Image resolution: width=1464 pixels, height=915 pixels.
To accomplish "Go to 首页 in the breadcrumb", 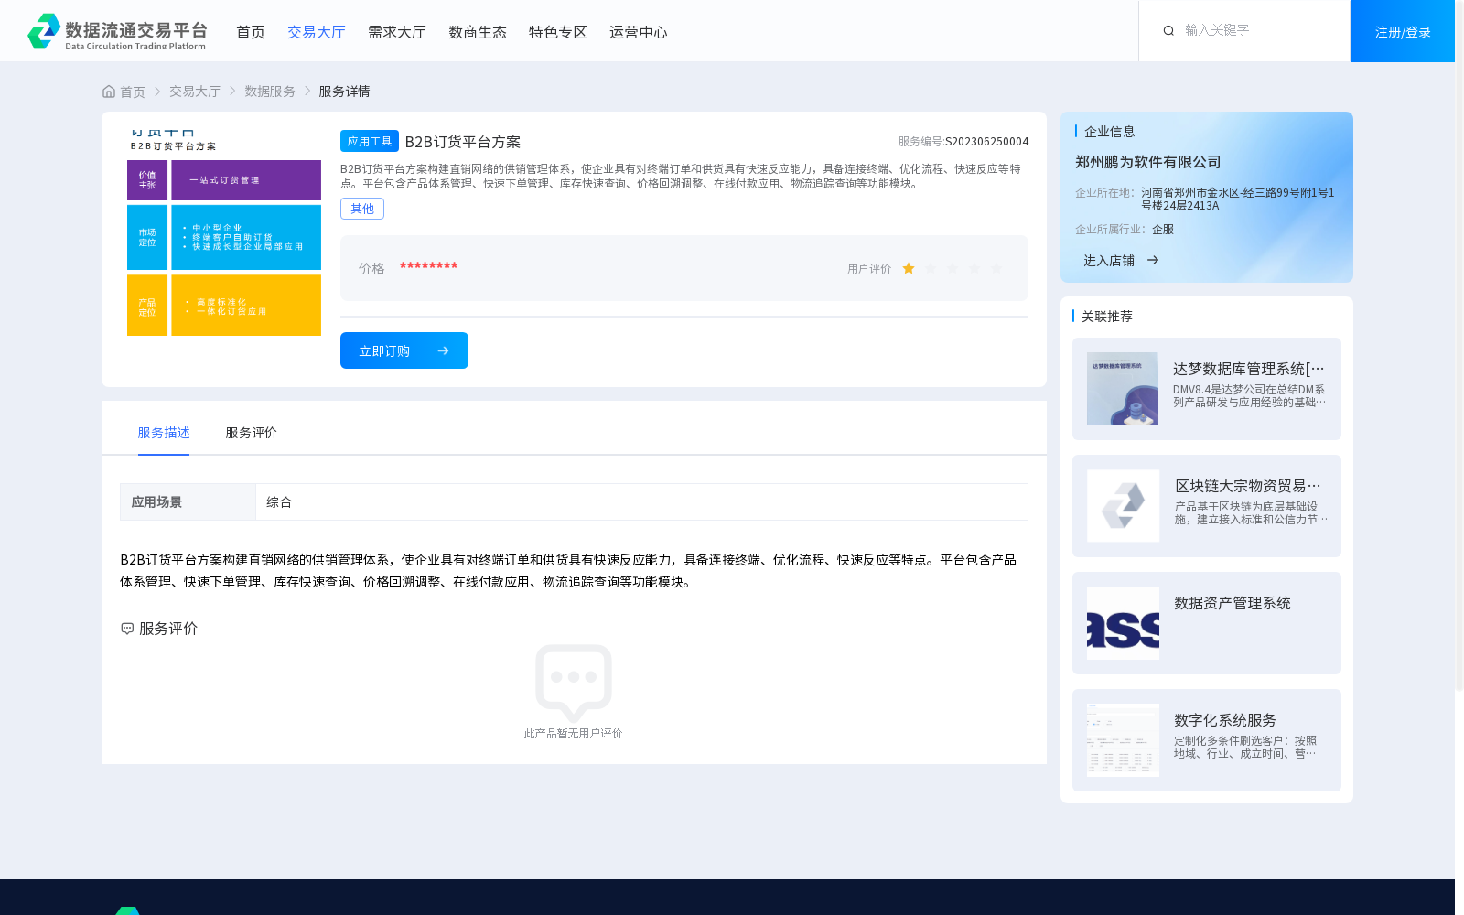I will [x=133, y=91].
